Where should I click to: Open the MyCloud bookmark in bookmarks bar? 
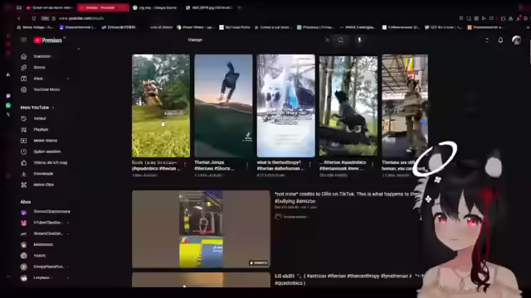235,27
